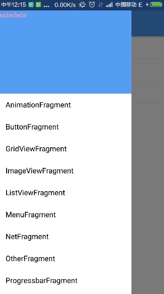Dismiss drawer by tapping the dimmed gray area

(x=148, y=165)
